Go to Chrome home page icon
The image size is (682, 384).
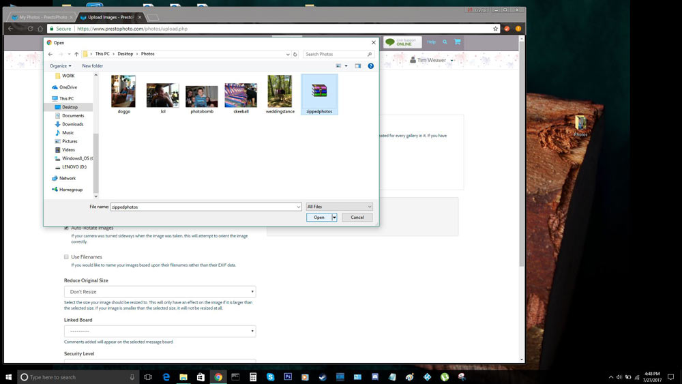[40, 29]
